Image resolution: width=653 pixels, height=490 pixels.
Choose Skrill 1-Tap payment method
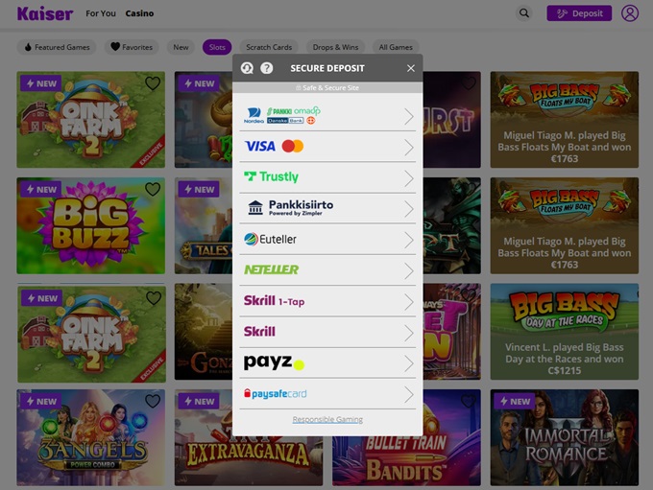coord(275,301)
